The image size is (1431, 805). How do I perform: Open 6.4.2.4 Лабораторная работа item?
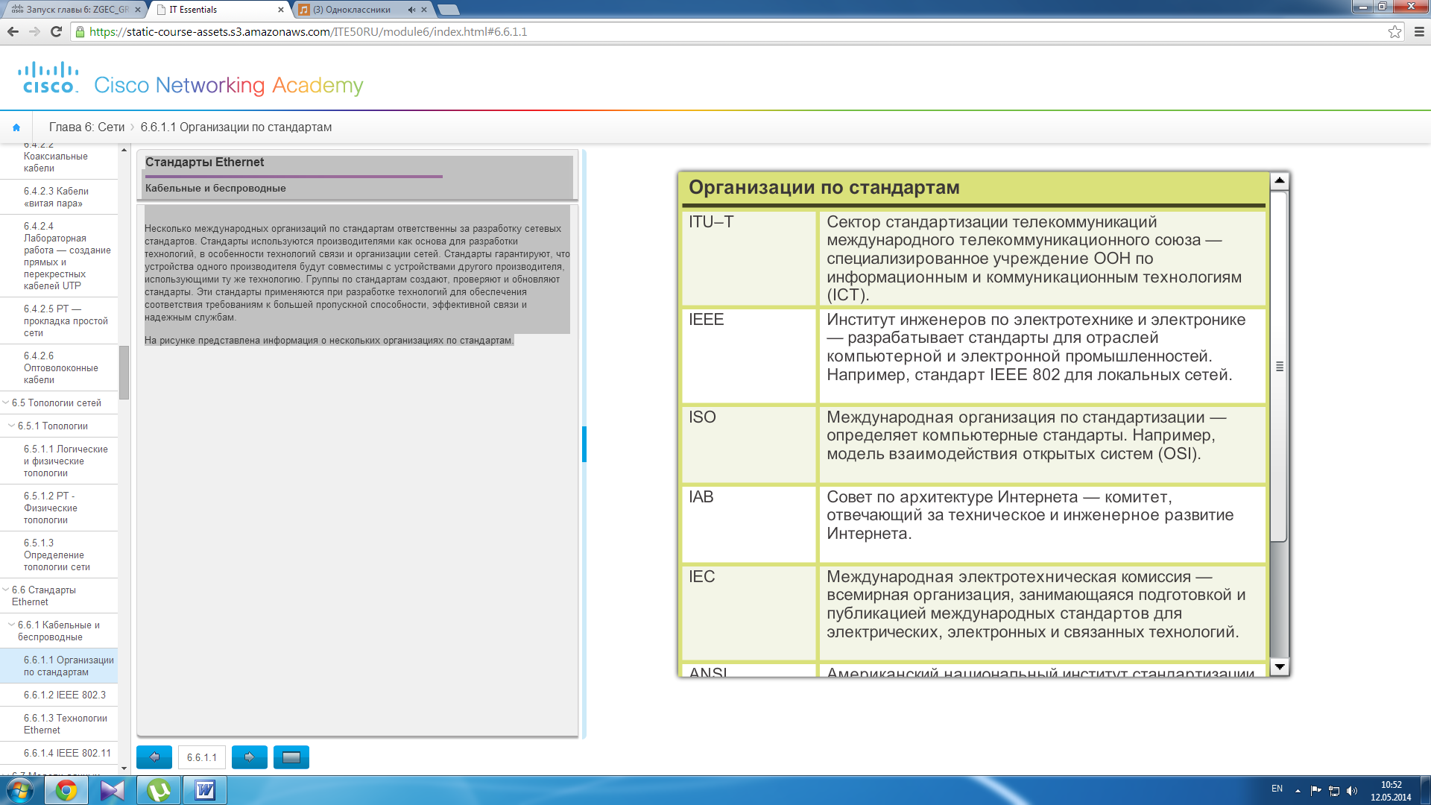coord(59,256)
